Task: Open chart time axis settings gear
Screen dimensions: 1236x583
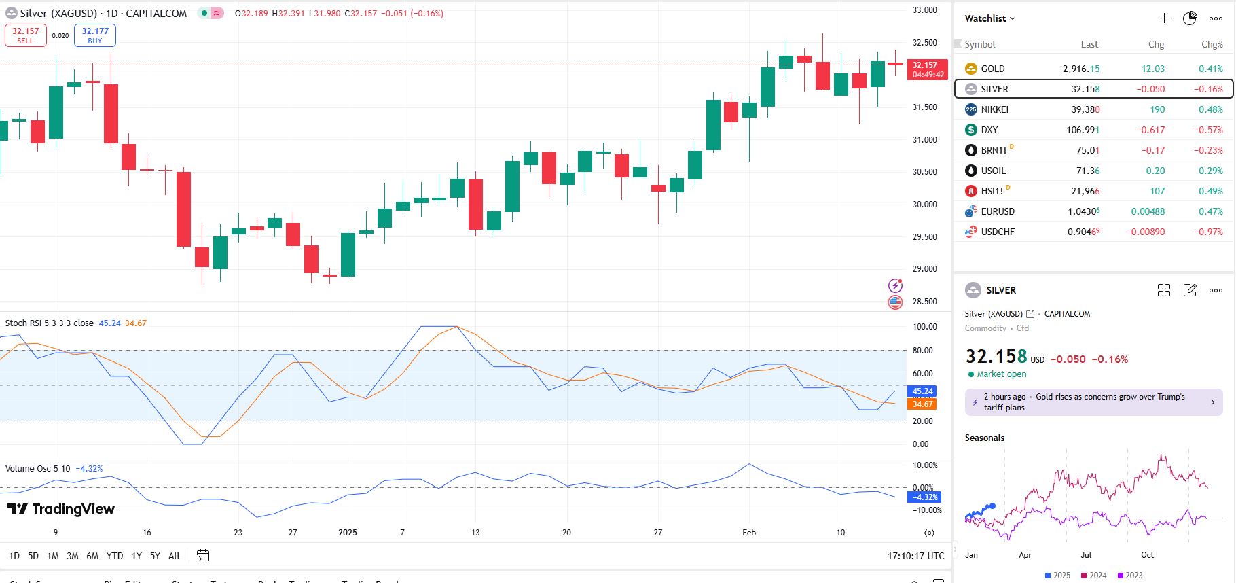Action: point(929,533)
